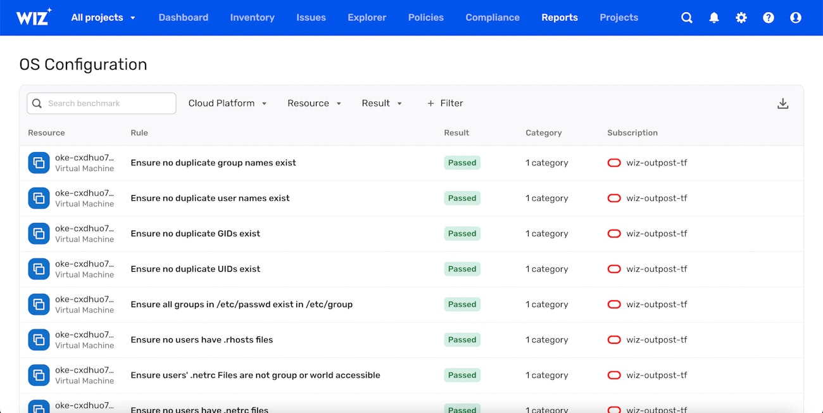The width and height of the screenshot is (823, 413).
Task: Click the Oracle subscription icon for duplicate UIDs row
Action: tap(613, 269)
